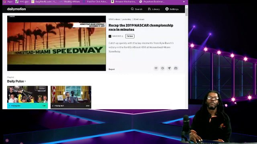Play the Homestead-Miami Speedway video
The image size is (257, 144).
click(57, 43)
